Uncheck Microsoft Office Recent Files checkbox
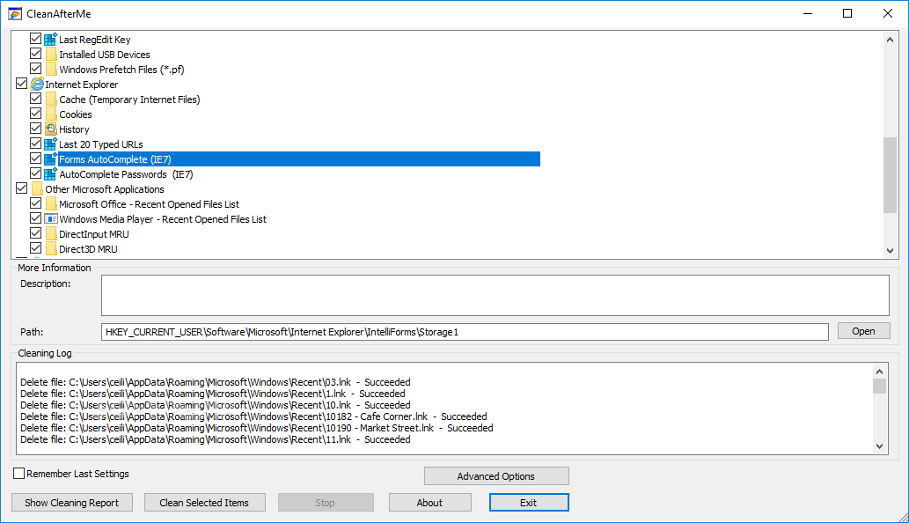This screenshot has height=523, width=909. [35, 203]
